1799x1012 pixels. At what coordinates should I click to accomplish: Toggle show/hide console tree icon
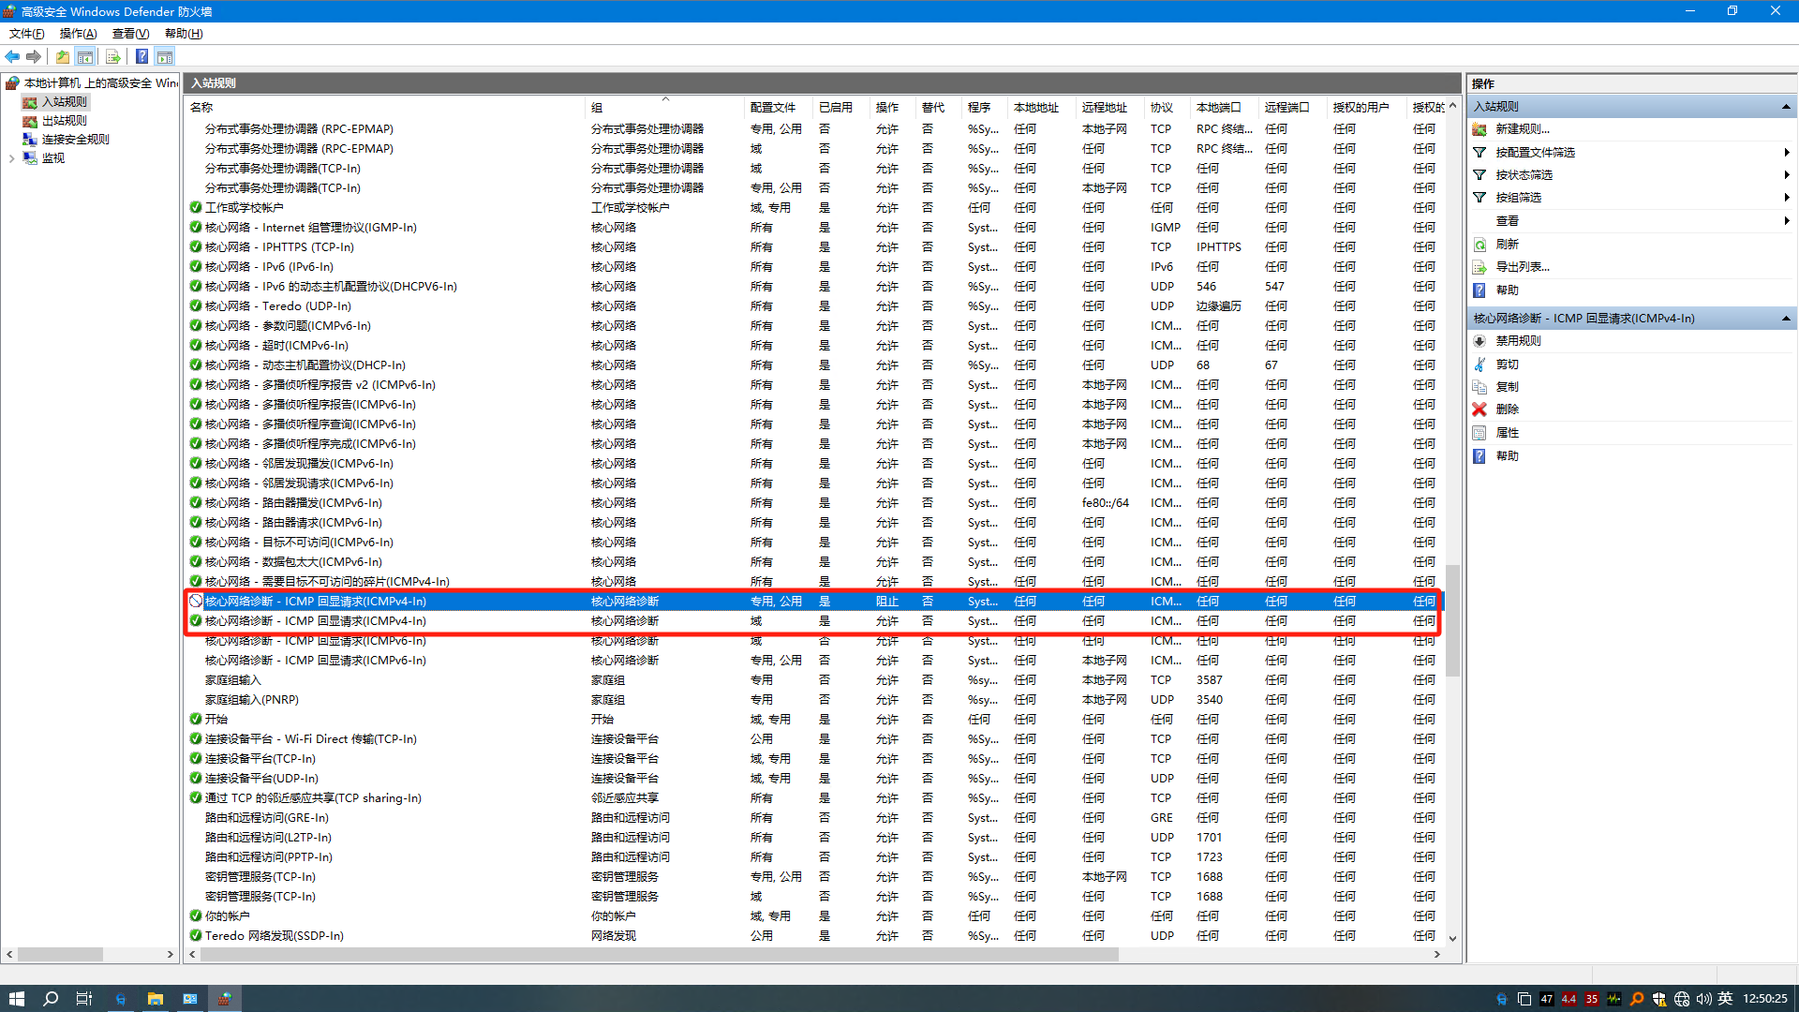pos(85,56)
